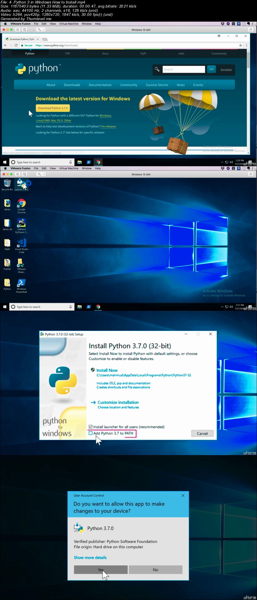Open the VMware Share desktop shortcut
Viewport: 257px width, 600px height.
(x=21, y=266)
